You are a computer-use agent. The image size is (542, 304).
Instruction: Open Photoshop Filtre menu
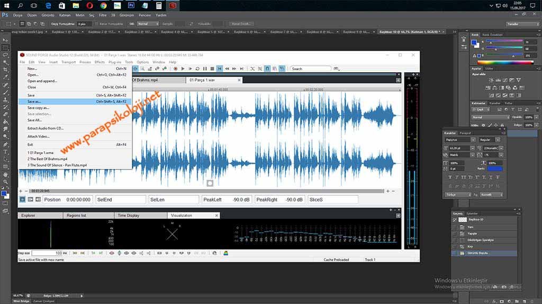(103, 15)
